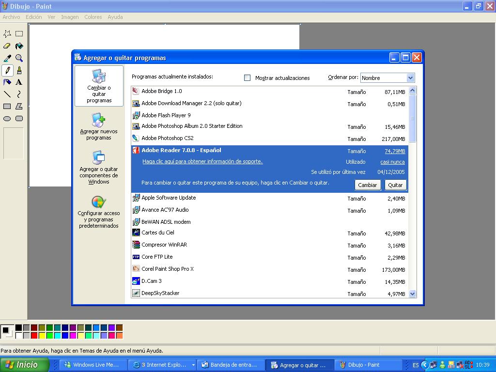This screenshot has width=496, height=372.
Task: Select the Magnifier tool in Paint
Action: click(x=19, y=58)
